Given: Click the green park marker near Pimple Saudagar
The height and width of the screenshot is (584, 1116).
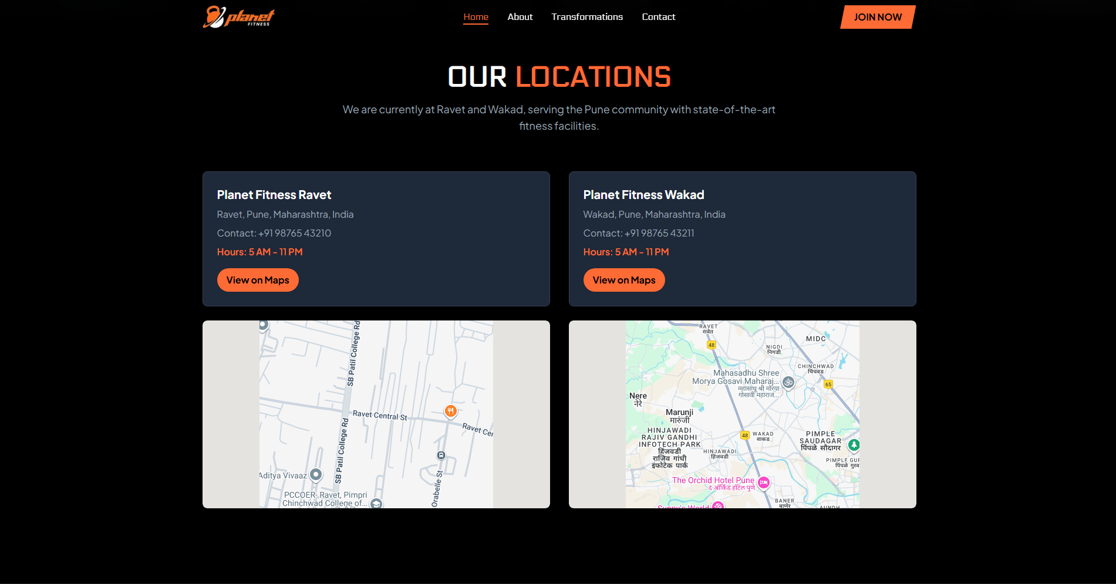Looking at the screenshot, I should [854, 445].
